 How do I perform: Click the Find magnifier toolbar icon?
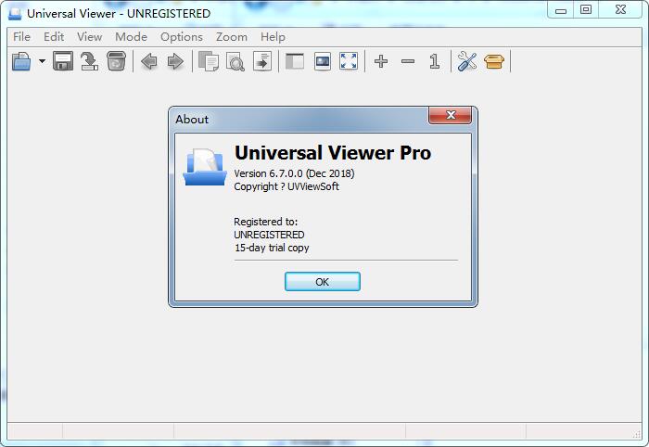235,61
